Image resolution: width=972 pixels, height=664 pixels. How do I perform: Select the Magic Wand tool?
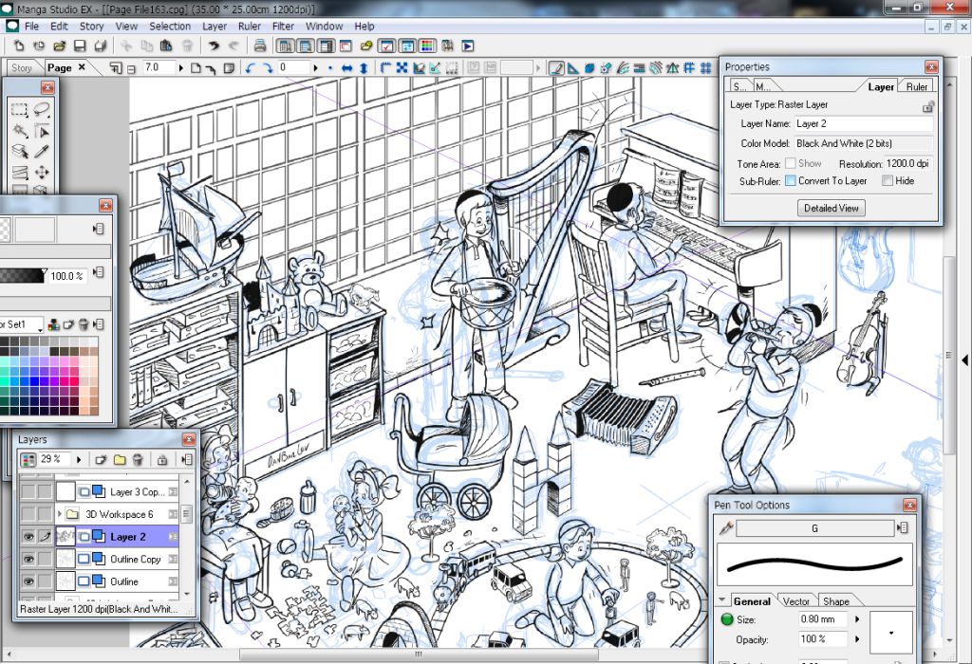[x=20, y=131]
